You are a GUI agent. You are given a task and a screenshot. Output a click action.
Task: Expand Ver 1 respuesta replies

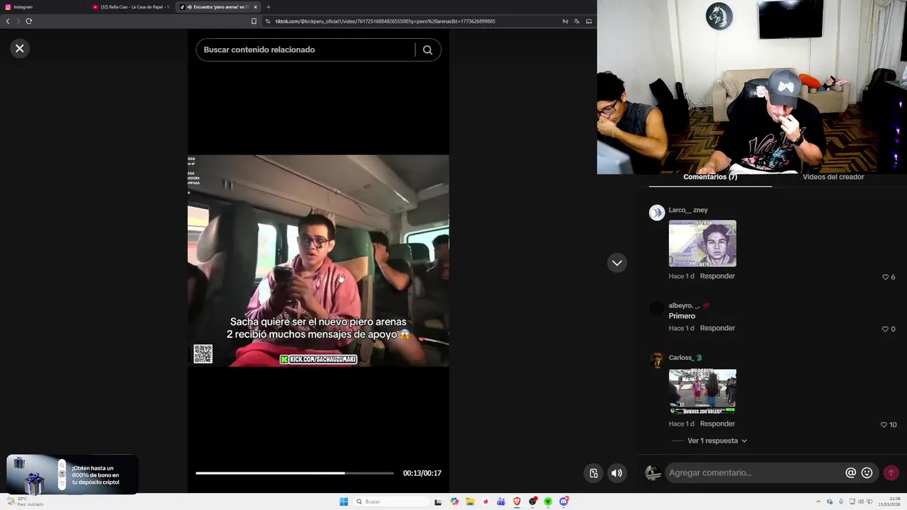[x=717, y=441]
